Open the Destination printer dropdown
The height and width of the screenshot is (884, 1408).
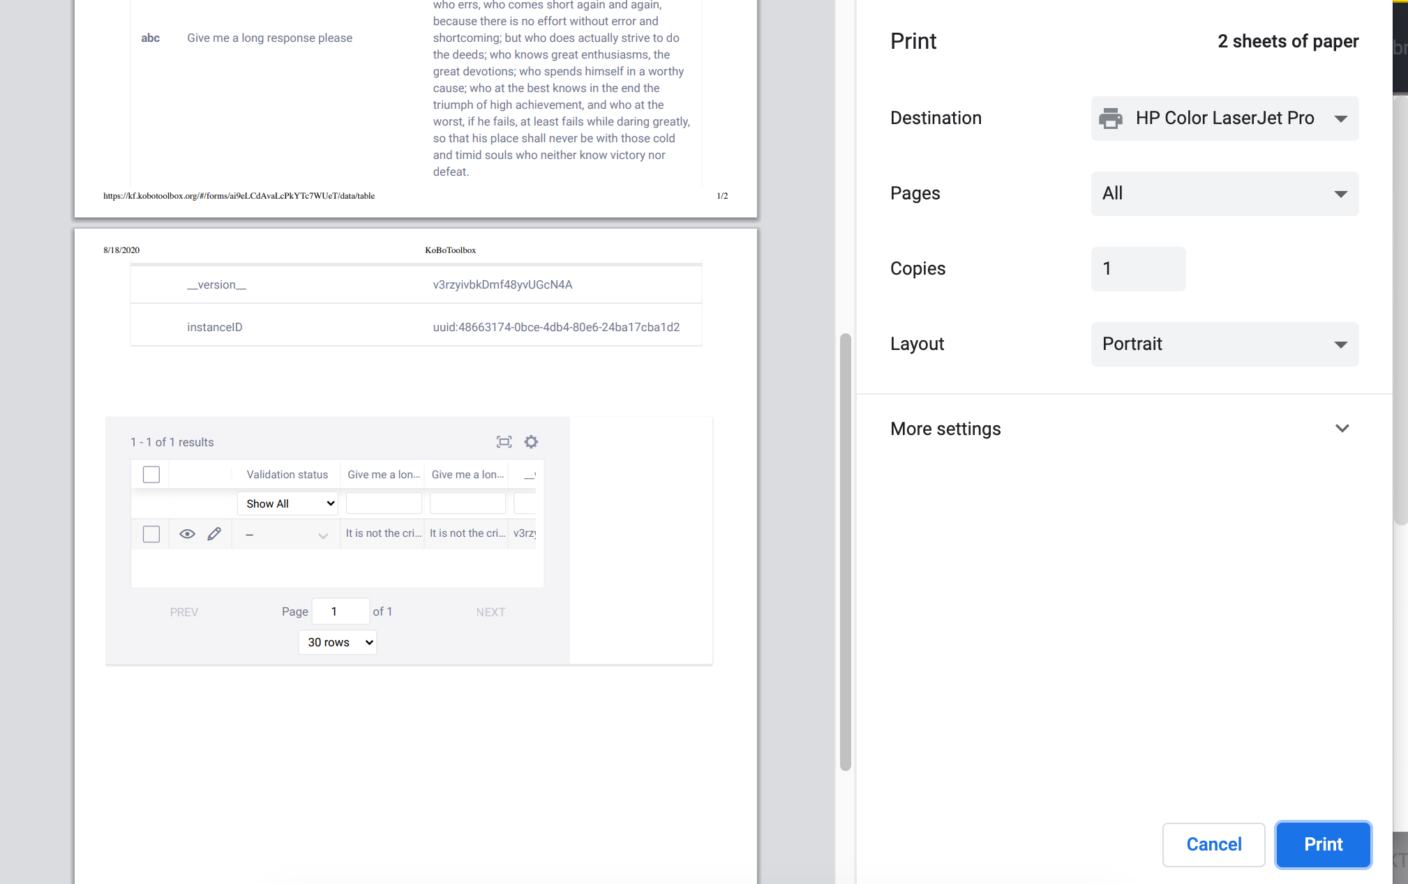pyautogui.click(x=1224, y=118)
